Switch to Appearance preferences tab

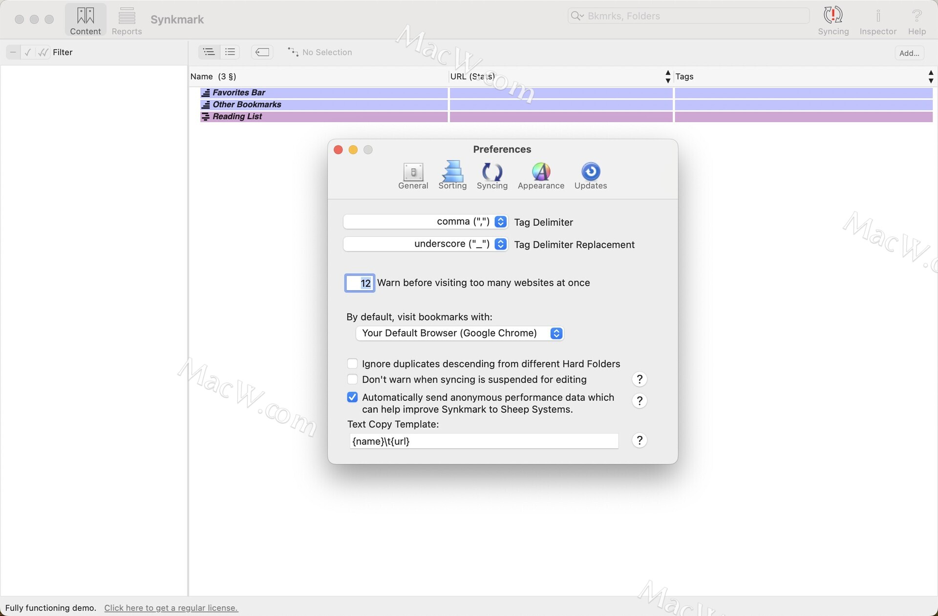pyautogui.click(x=541, y=176)
